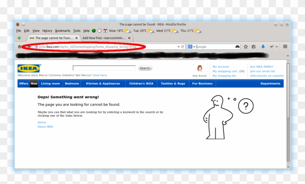Viewport: 305px width, 184px height.
Task: Click IKEA site search field
Action: (104, 68)
